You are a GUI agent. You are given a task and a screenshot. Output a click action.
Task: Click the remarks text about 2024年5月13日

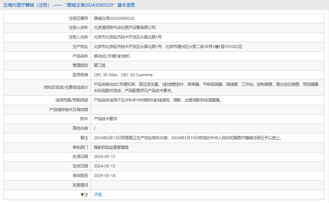coord(187,138)
